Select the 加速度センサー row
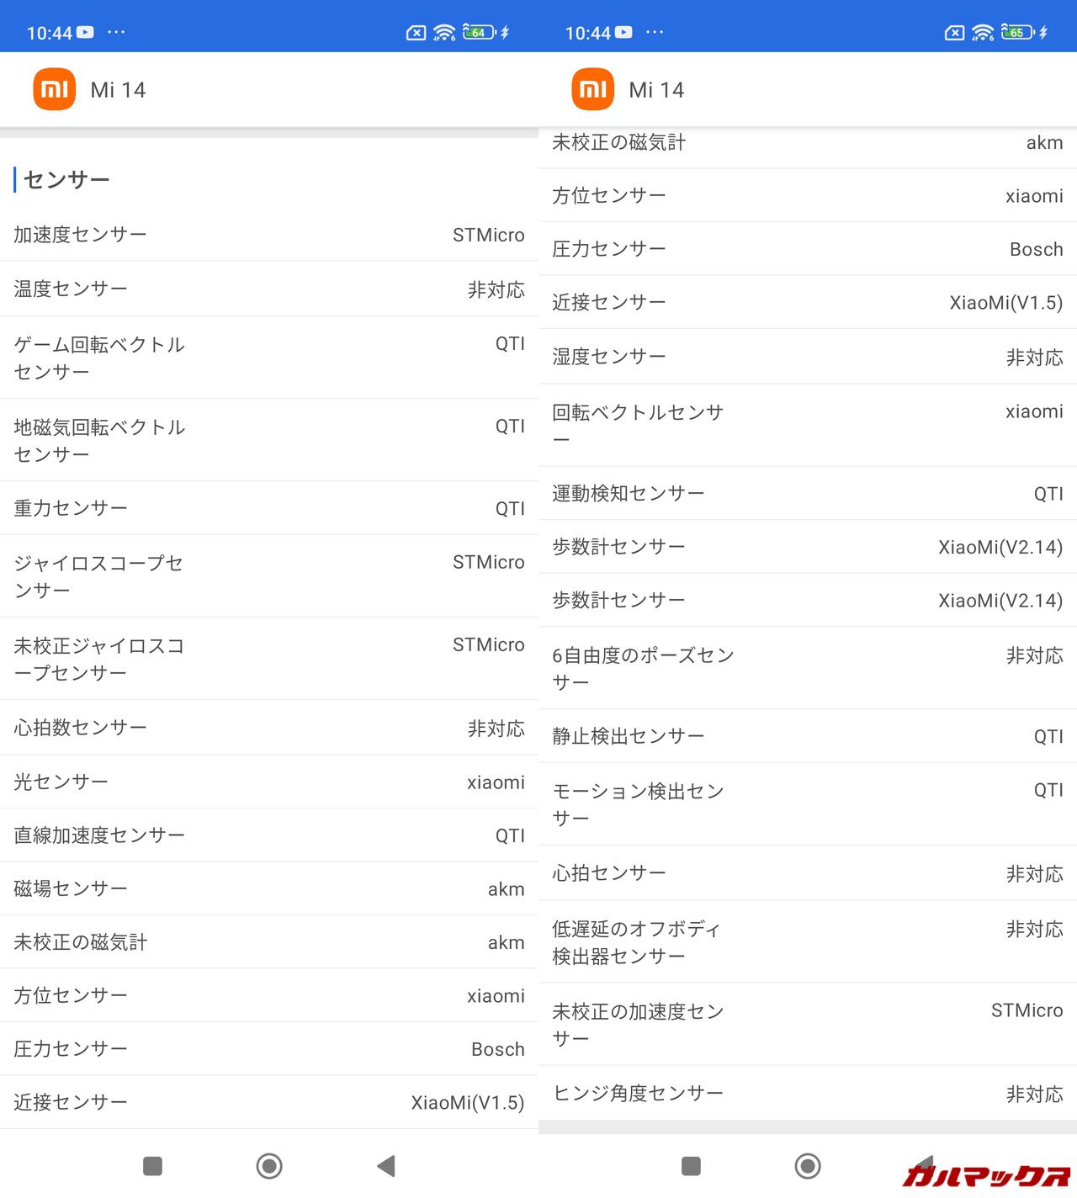1077x1198 pixels. (269, 235)
